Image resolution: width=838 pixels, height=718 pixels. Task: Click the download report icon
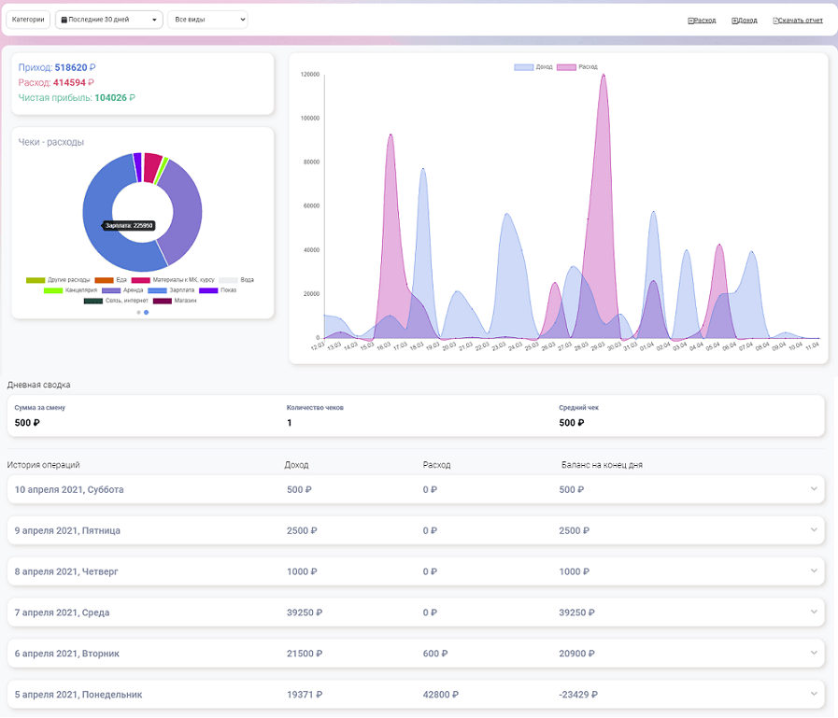pyautogui.click(x=775, y=21)
